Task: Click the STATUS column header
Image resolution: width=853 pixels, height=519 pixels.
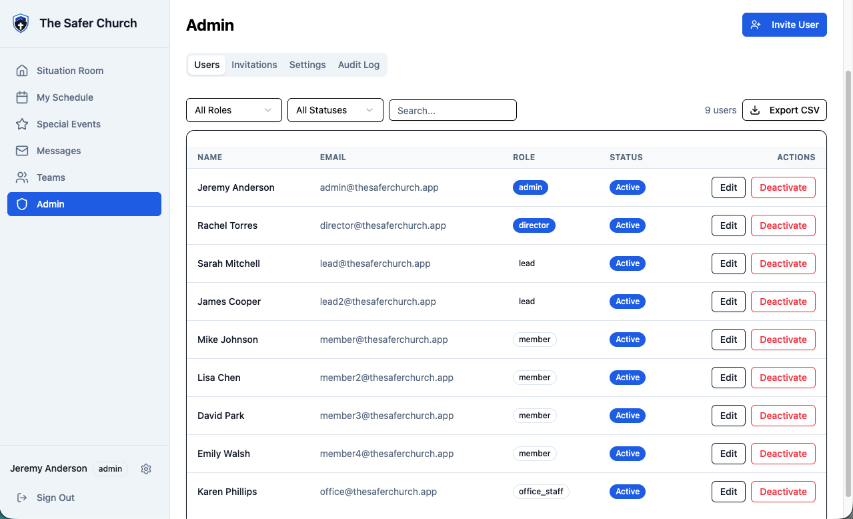Action: click(x=626, y=157)
